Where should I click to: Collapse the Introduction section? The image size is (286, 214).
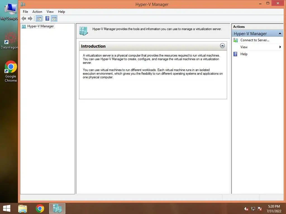[x=222, y=46]
